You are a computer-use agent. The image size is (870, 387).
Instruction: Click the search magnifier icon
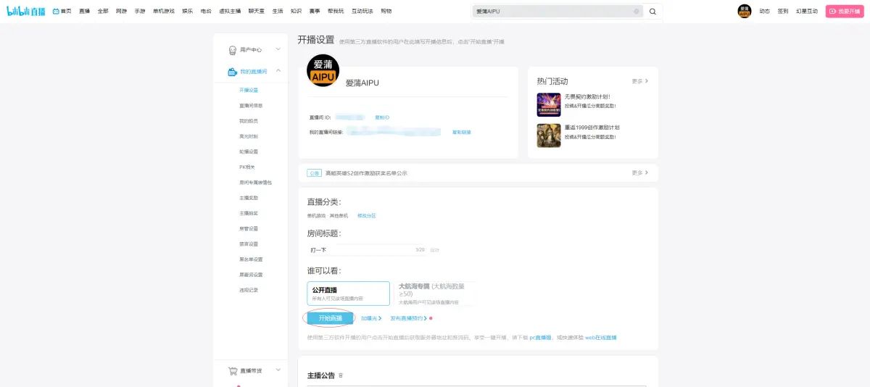click(x=652, y=12)
